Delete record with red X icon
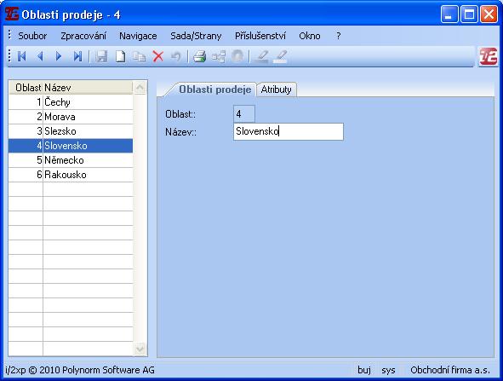 (x=157, y=57)
